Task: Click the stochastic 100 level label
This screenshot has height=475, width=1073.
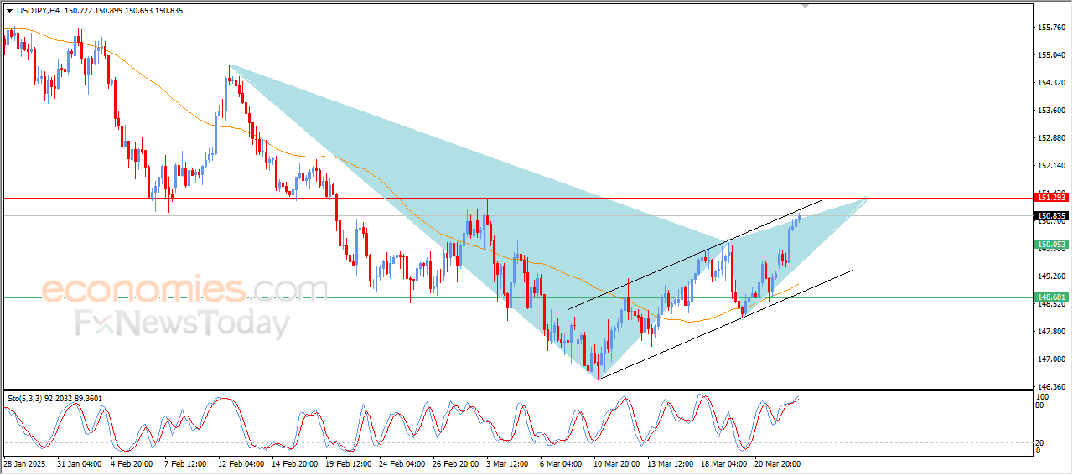Action: (1043, 396)
